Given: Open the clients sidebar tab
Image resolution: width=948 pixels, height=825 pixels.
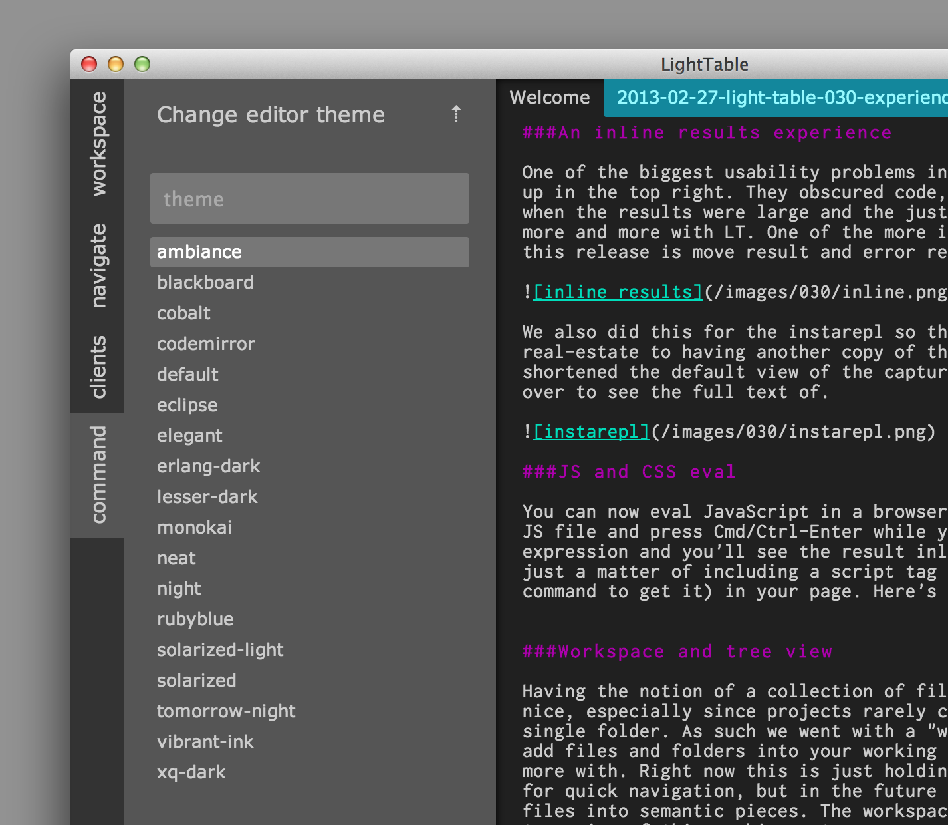Looking at the screenshot, I should click(x=98, y=367).
